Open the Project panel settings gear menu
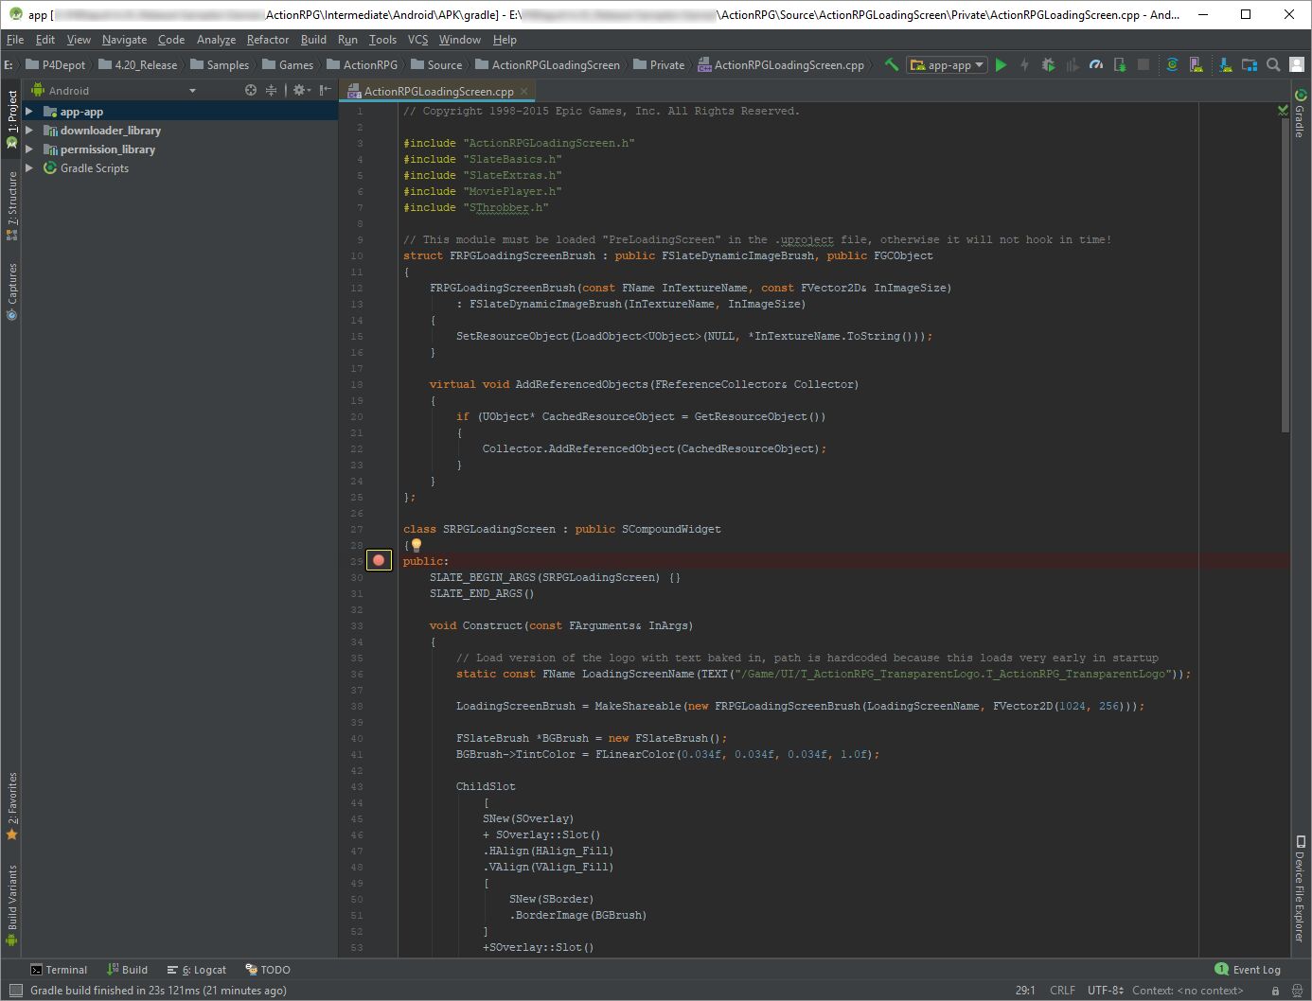 (300, 90)
